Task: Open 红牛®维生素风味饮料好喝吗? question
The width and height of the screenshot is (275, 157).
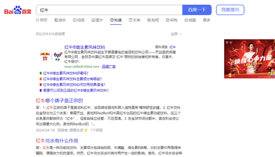Action: [66, 73]
